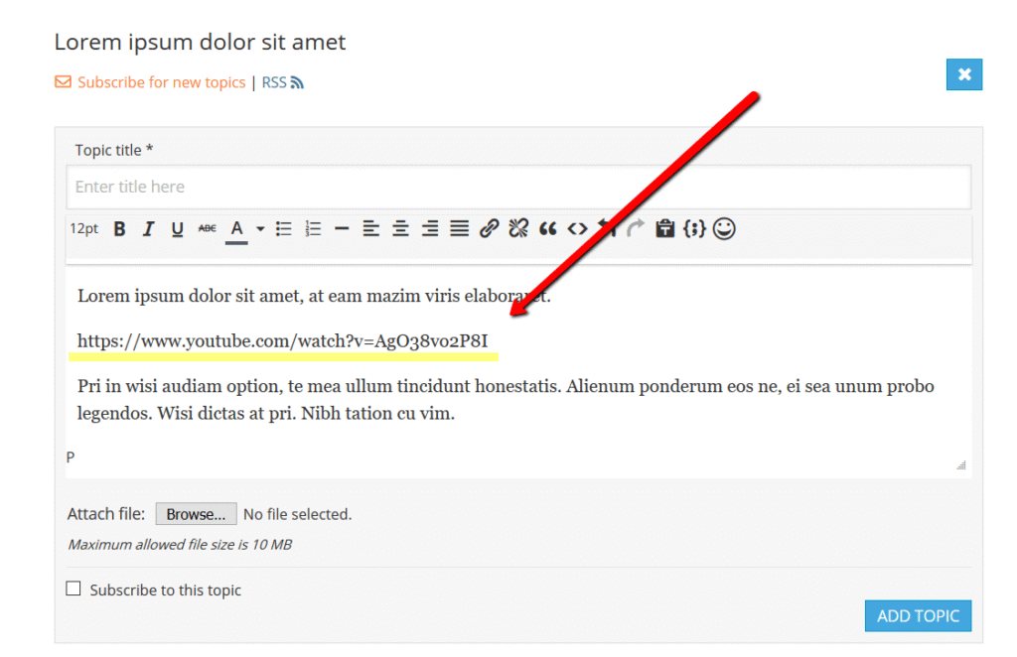
Task: Open the smiley emoji picker
Action: coord(724,228)
